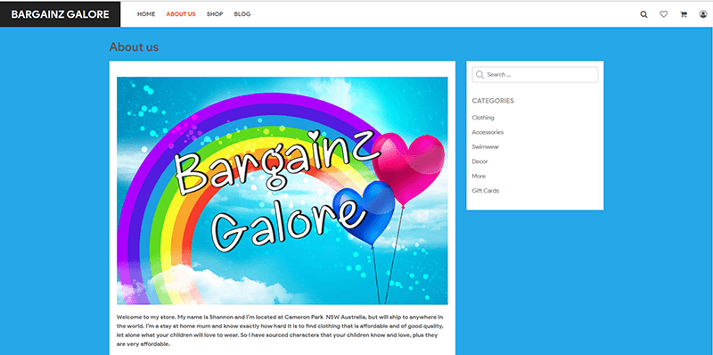The image size is (713, 355).
Task: Select the About Us menu item
Action: point(181,14)
